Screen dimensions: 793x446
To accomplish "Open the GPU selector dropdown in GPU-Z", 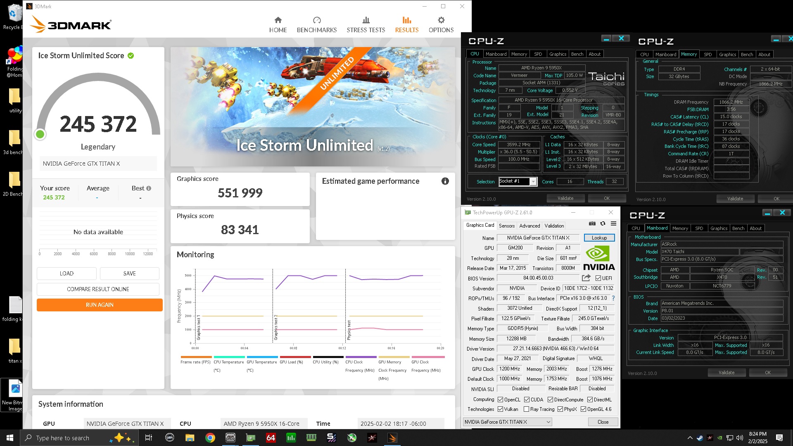I will (507, 422).
